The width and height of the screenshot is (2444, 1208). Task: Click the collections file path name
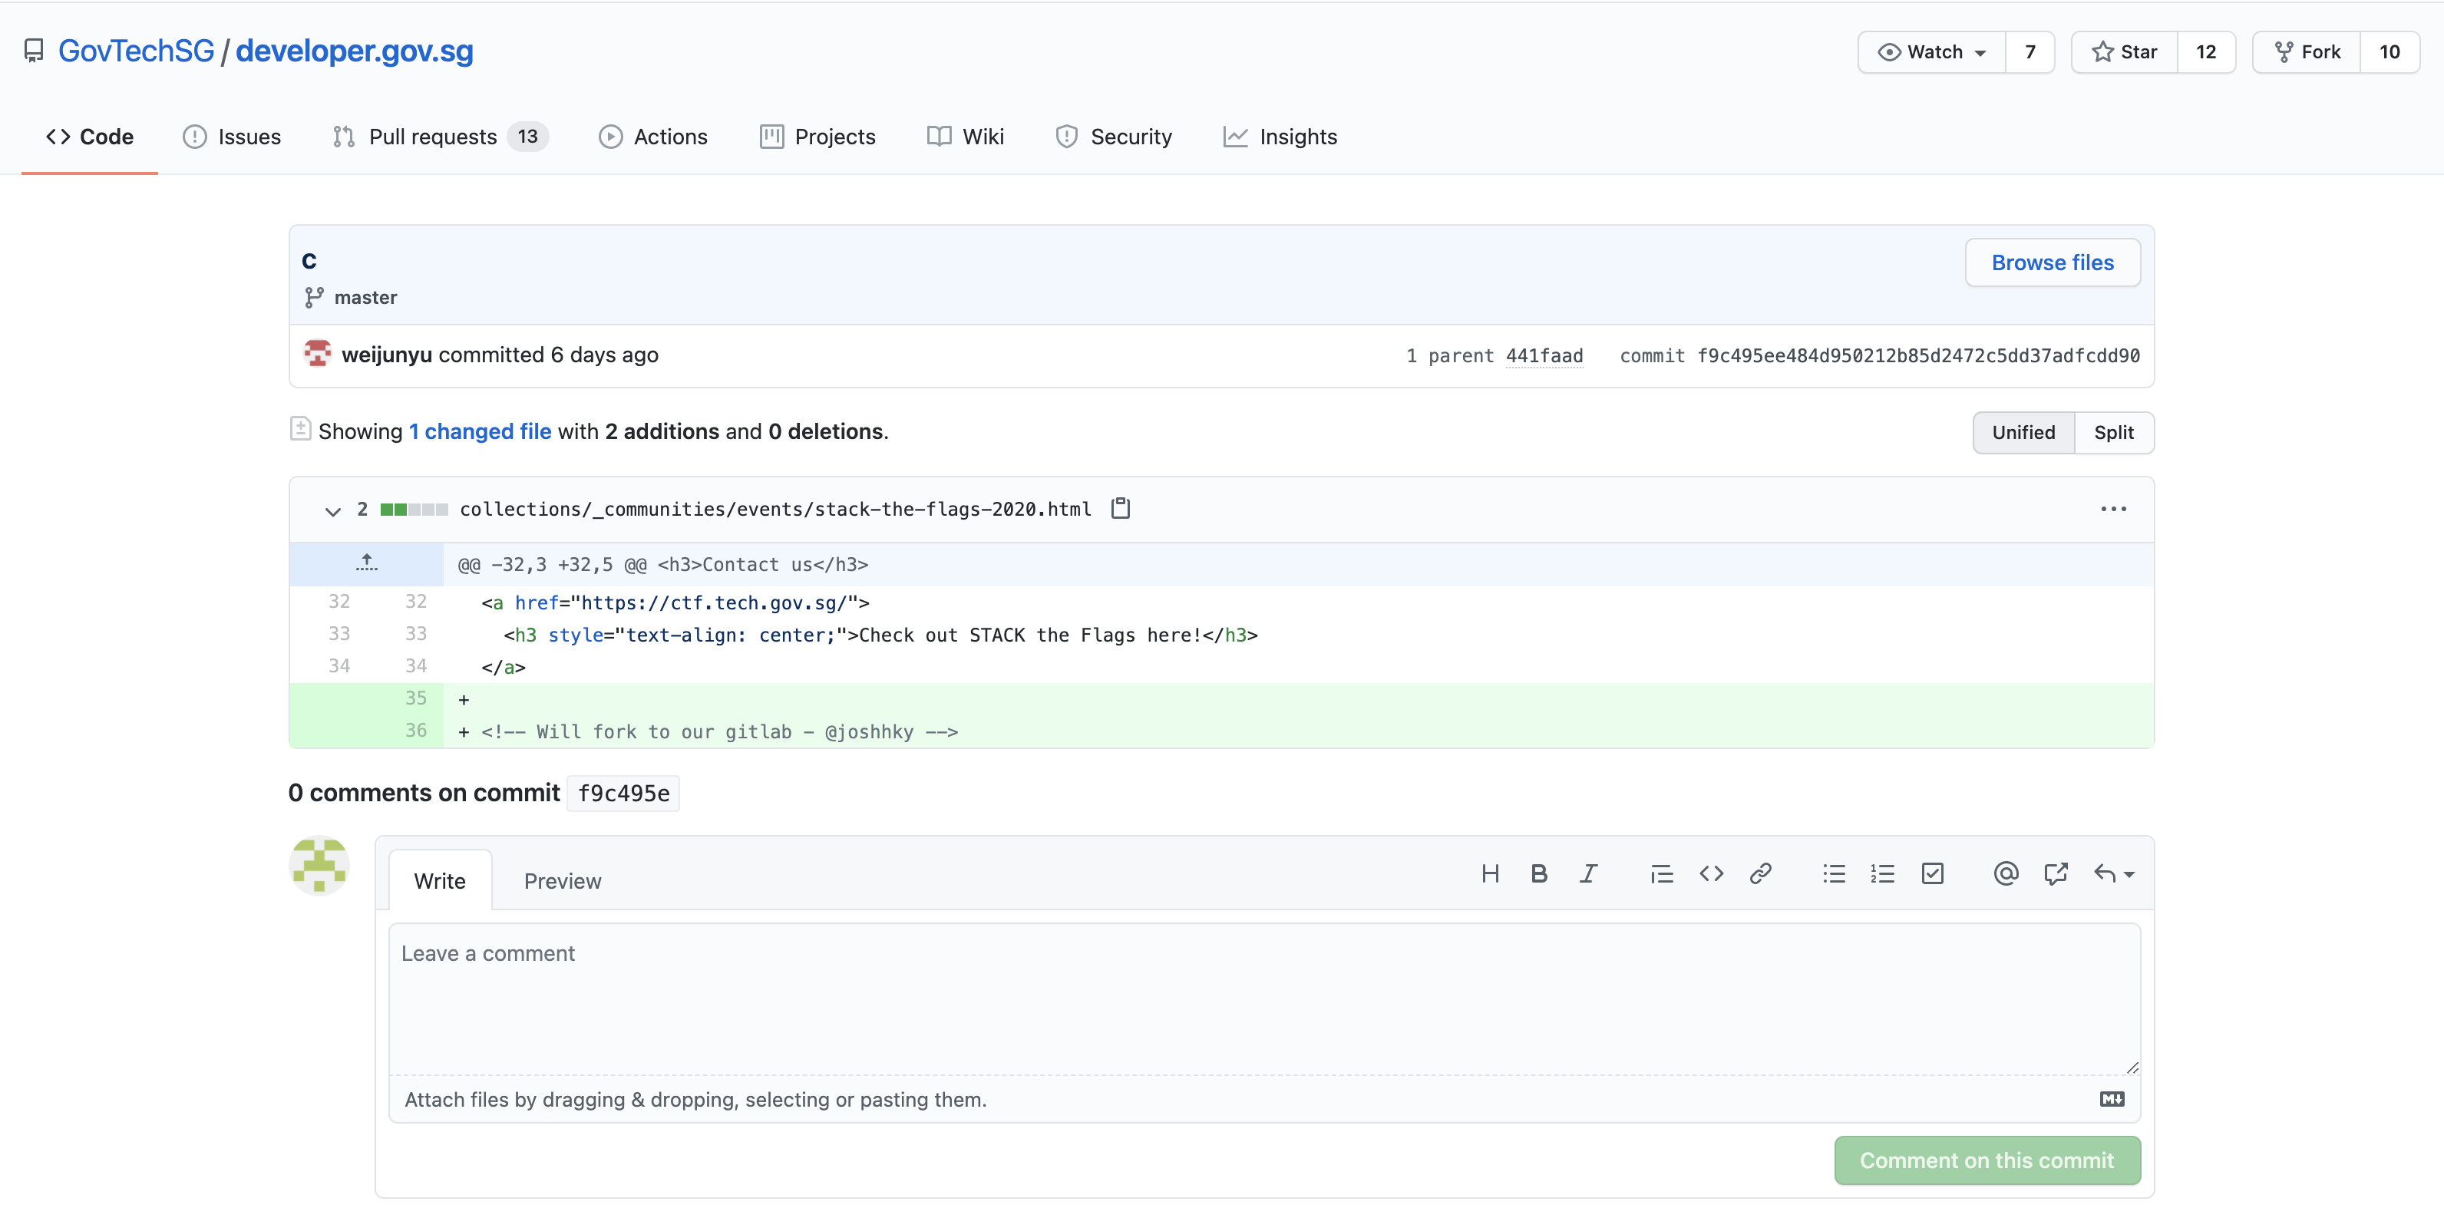(x=775, y=510)
